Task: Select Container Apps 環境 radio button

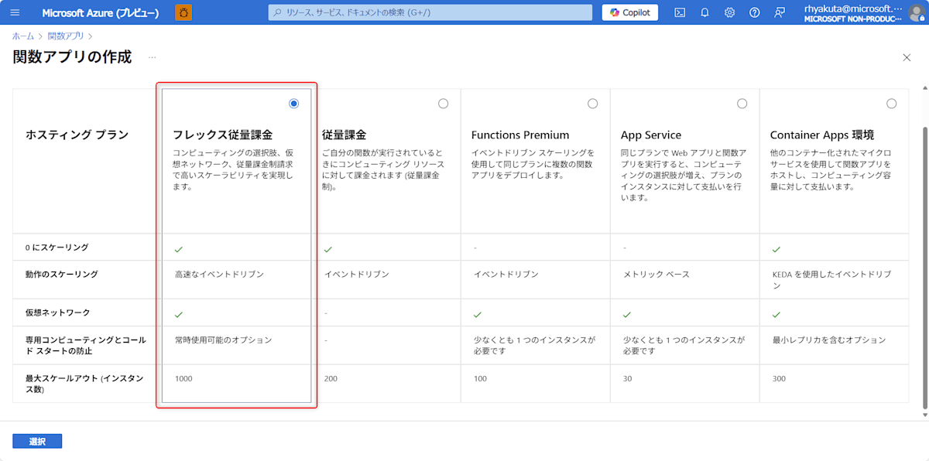Action: coord(891,104)
